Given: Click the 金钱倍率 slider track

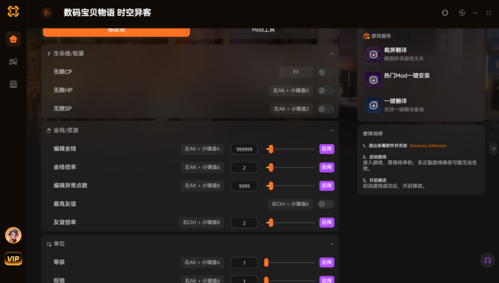Looking at the screenshot, I should pyautogui.click(x=291, y=168).
